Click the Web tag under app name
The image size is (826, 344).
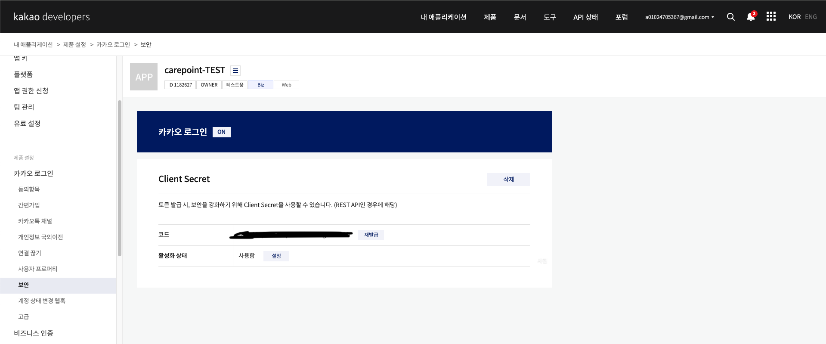tap(286, 85)
